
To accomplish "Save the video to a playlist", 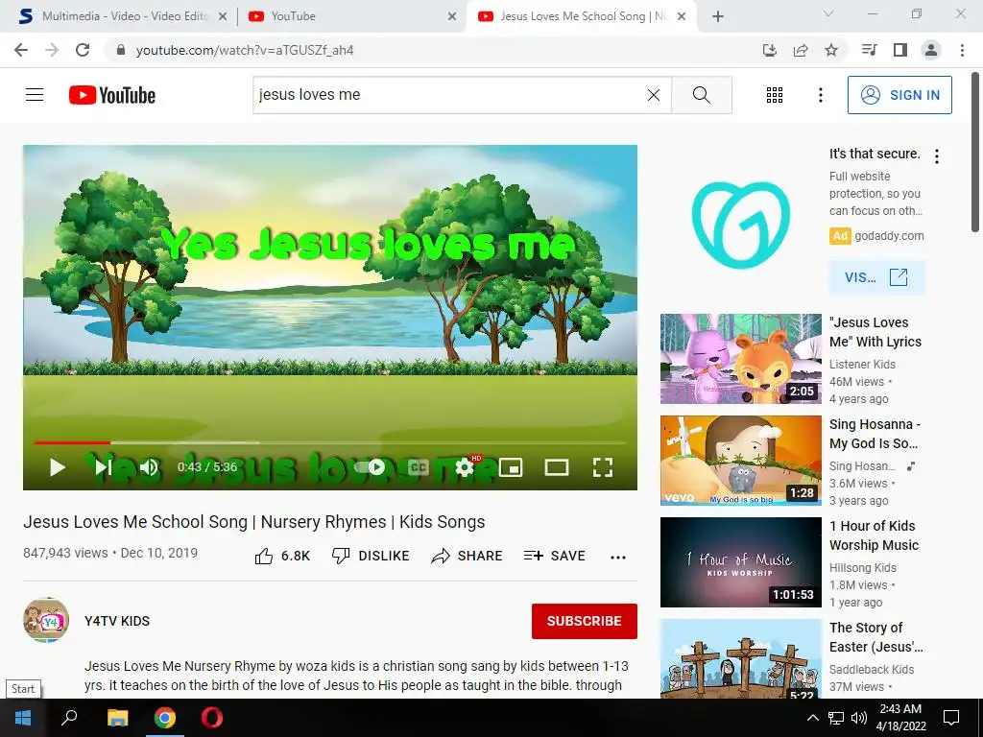I will point(555,556).
